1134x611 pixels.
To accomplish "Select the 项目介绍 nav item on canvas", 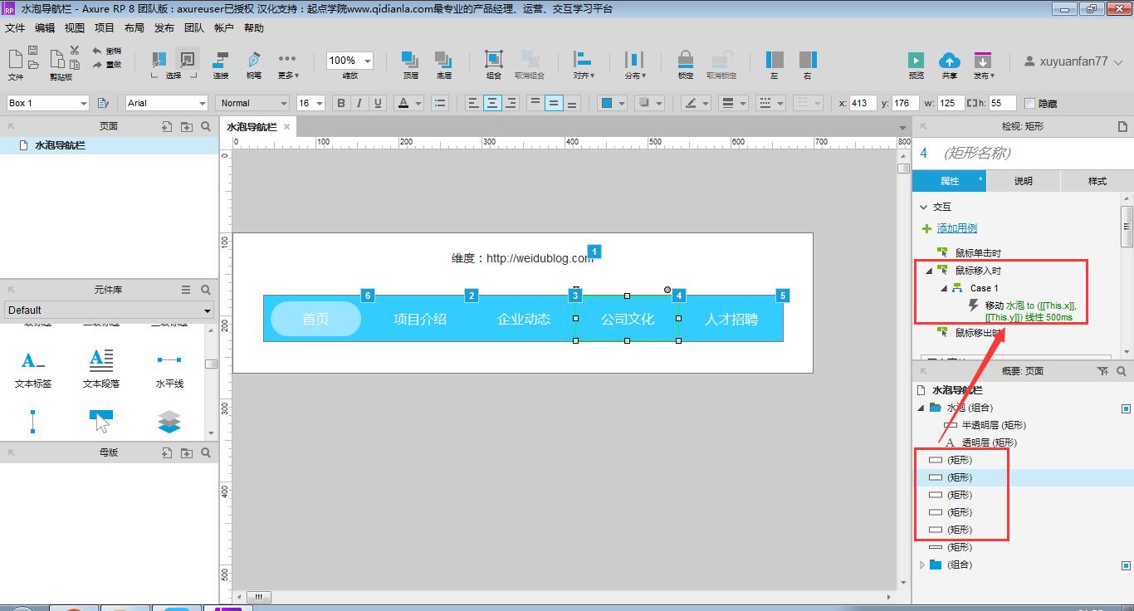I will [x=420, y=319].
